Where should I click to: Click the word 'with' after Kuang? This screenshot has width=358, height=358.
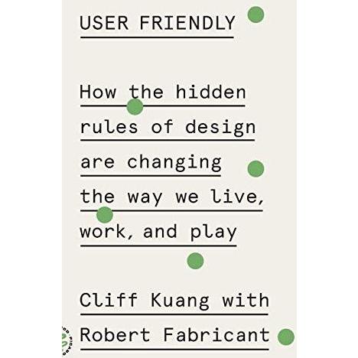point(246,300)
